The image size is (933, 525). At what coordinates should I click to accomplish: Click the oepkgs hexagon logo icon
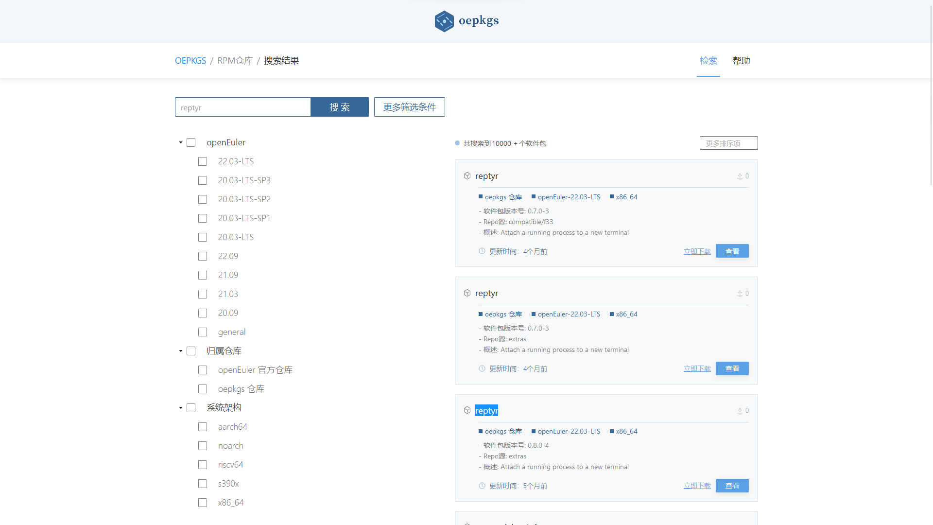pos(444,21)
